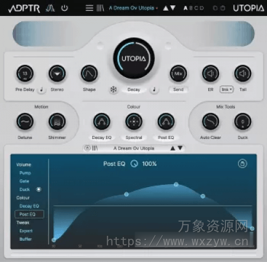Select Buffer in the sidebar
This screenshot has width=267, height=262.
(x=26, y=239)
